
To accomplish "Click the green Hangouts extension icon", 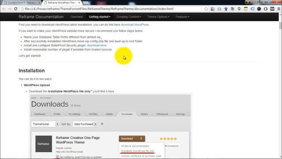I will point(239,9).
